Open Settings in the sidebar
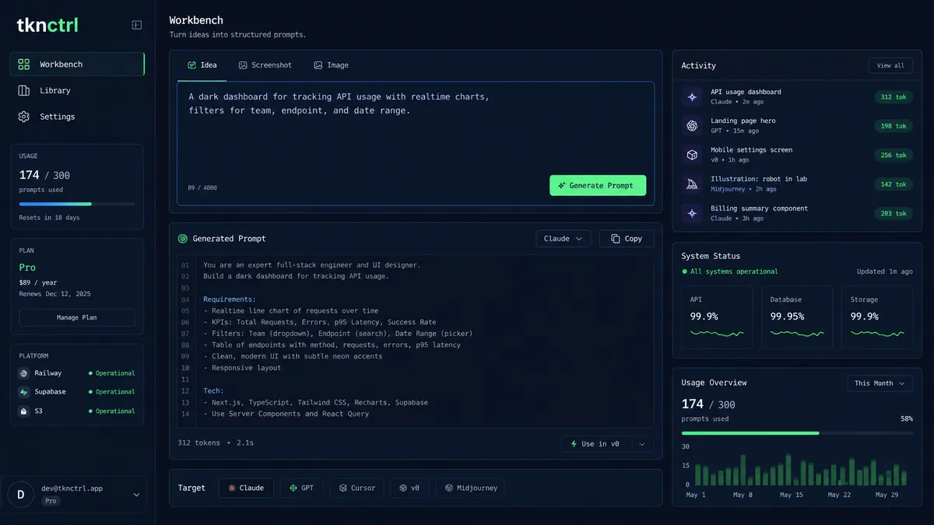The width and height of the screenshot is (934, 525). (x=77, y=117)
